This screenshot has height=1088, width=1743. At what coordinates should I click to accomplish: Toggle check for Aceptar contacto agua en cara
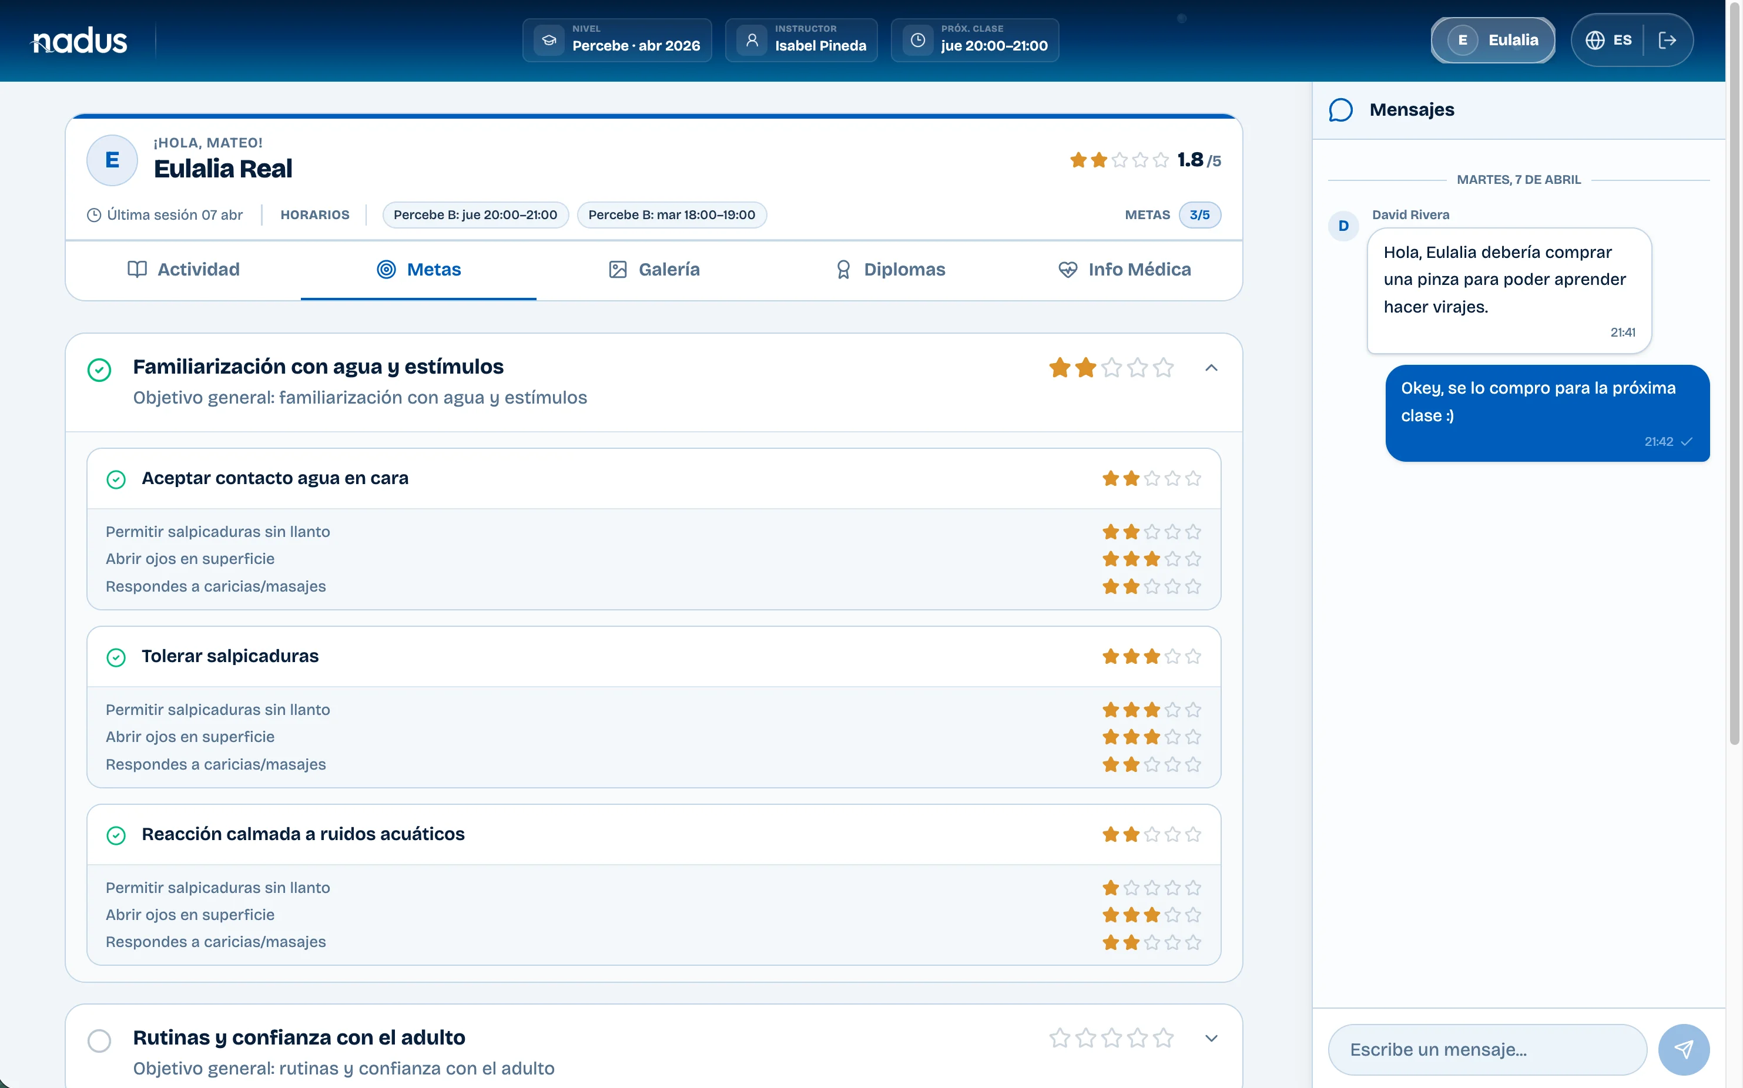[116, 479]
